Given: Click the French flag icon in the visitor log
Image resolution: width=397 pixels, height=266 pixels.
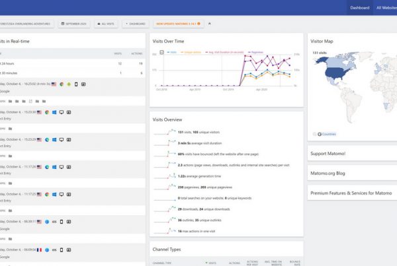Looking at the screenshot, I should coord(39,250).
